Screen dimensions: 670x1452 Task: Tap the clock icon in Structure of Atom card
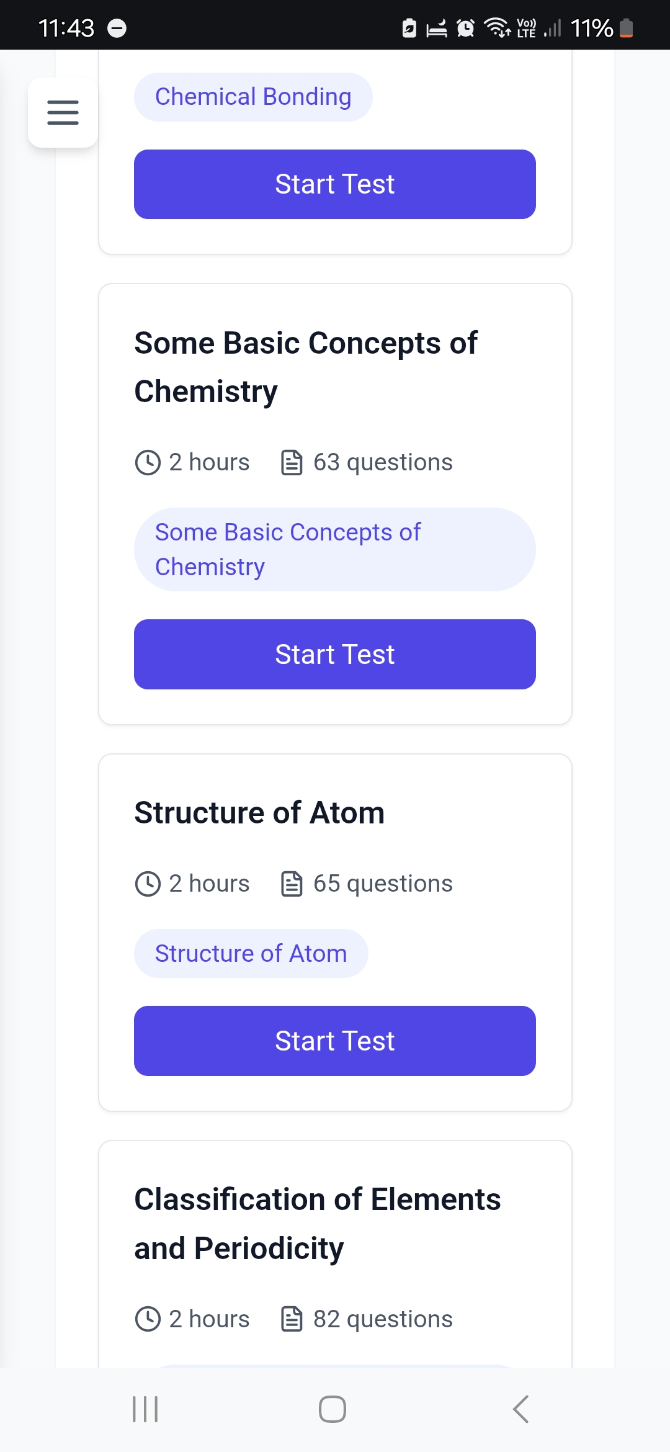[x=148, y=884]
